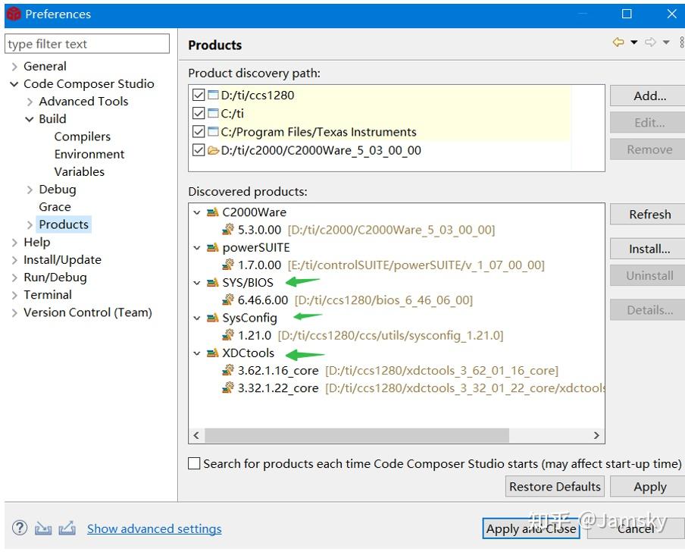Enable search for products at startup
The height and width of the screenshot is (552, 685).
coord(195,463)
